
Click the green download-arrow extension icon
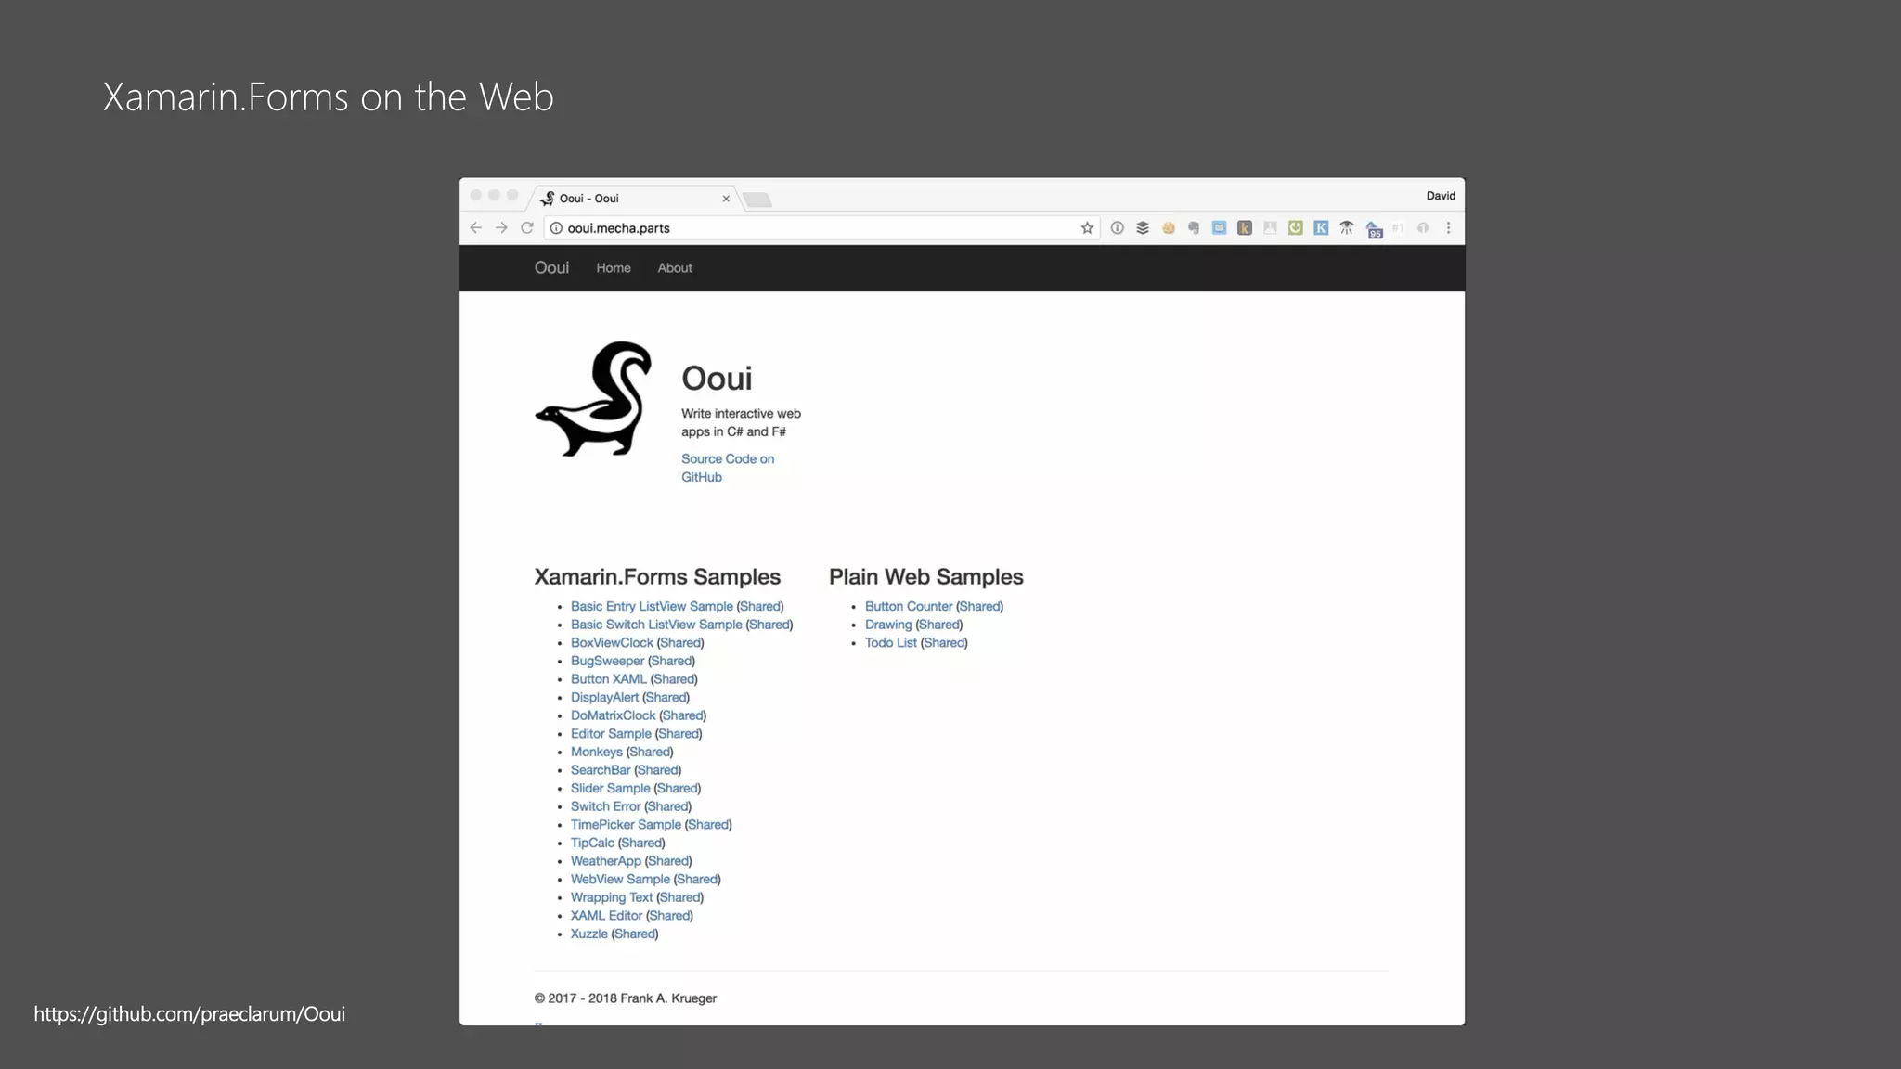pyautogui.click(x=1296, y=228)
